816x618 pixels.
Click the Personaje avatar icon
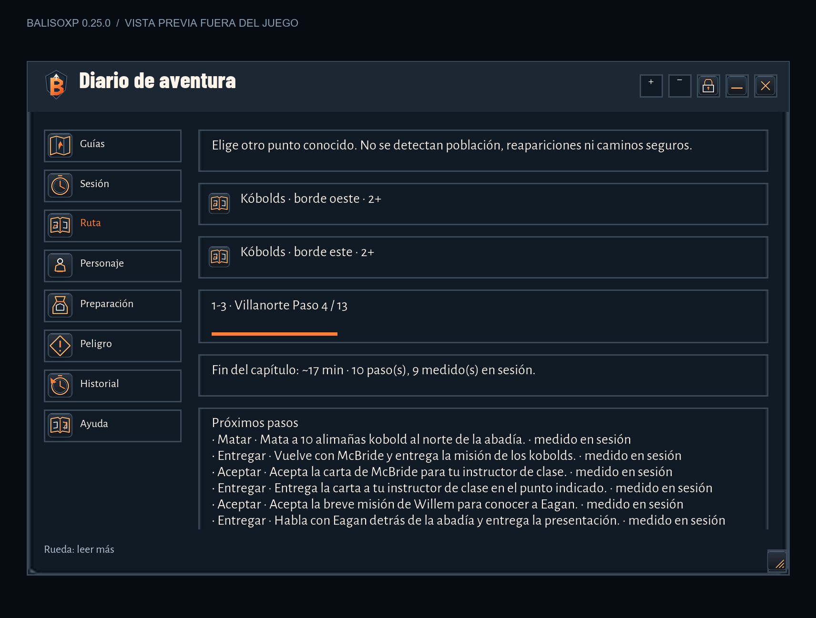[x=60, y=266]
